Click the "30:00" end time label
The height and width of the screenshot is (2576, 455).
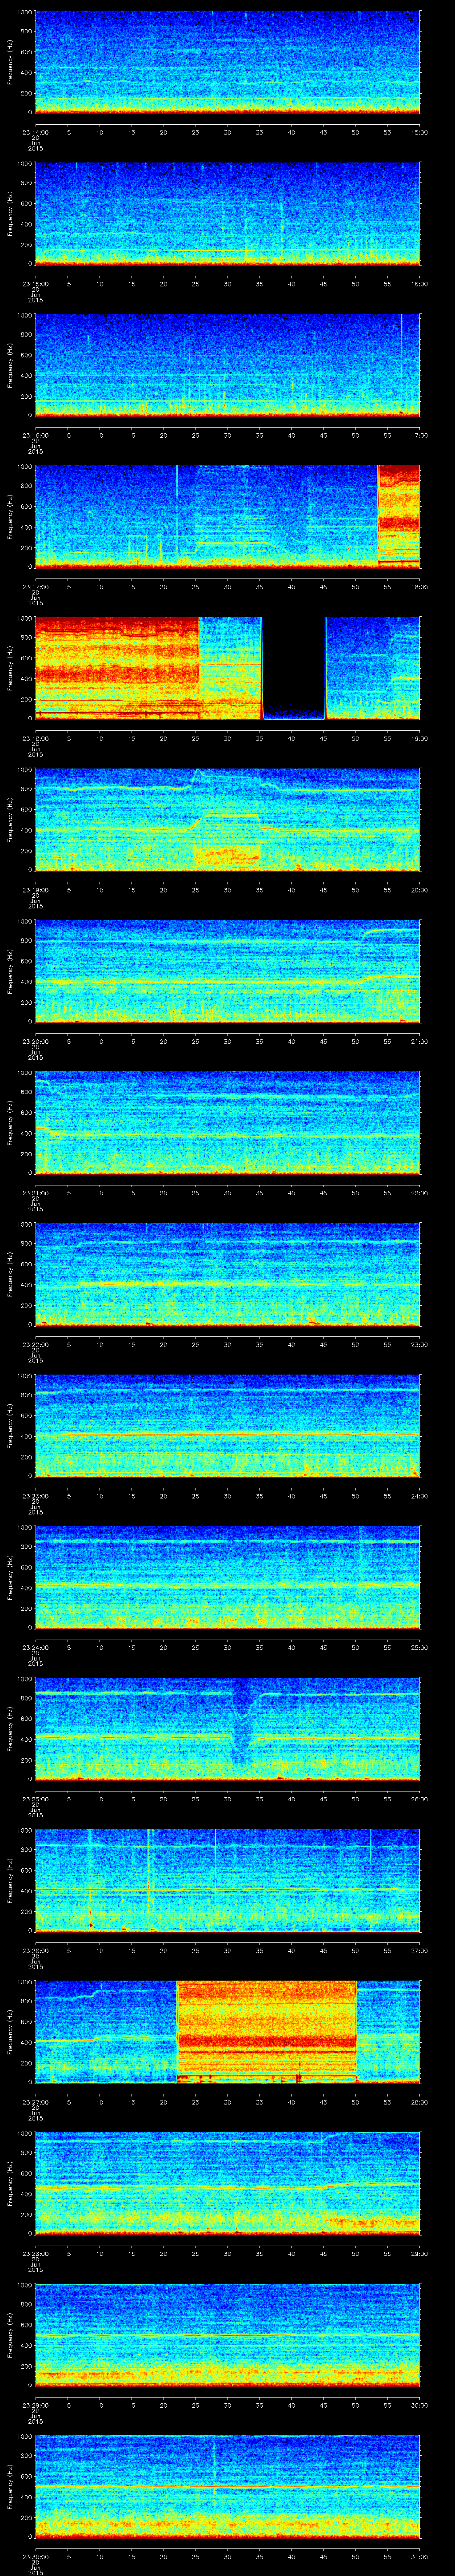pos(420,2406)
